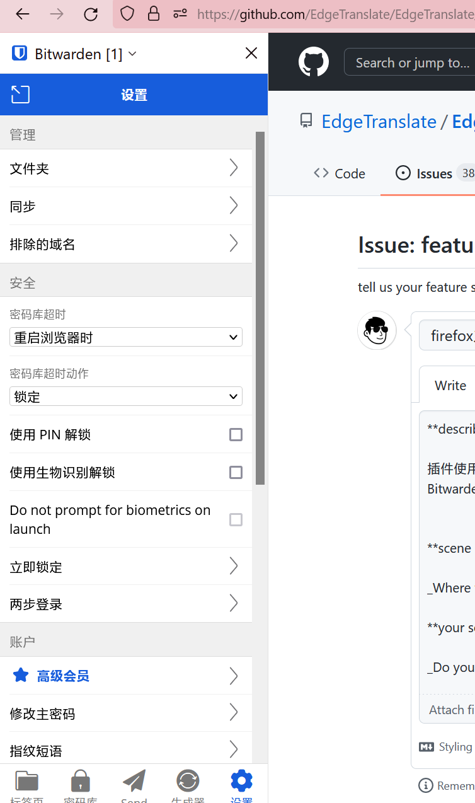
Task: Click the EdgeTranslate repository link
Action: point(379,121)
